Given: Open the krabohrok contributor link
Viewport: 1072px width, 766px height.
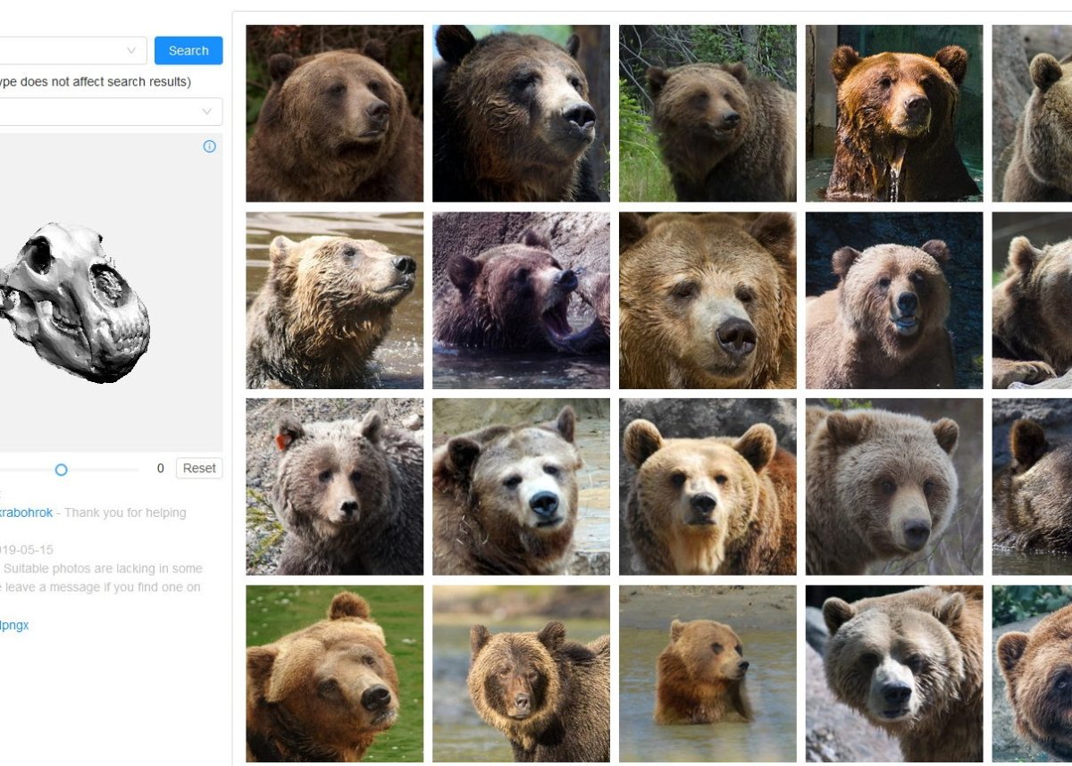Looking at the screenshot, I should (x=27, y=512).
